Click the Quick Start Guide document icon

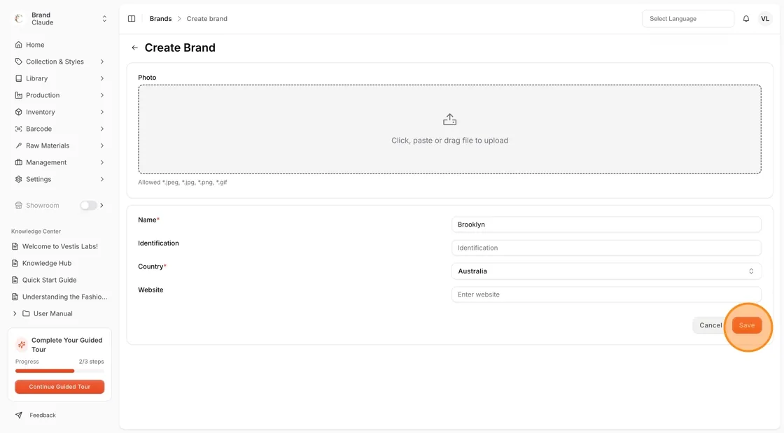[x=15, y=280]
